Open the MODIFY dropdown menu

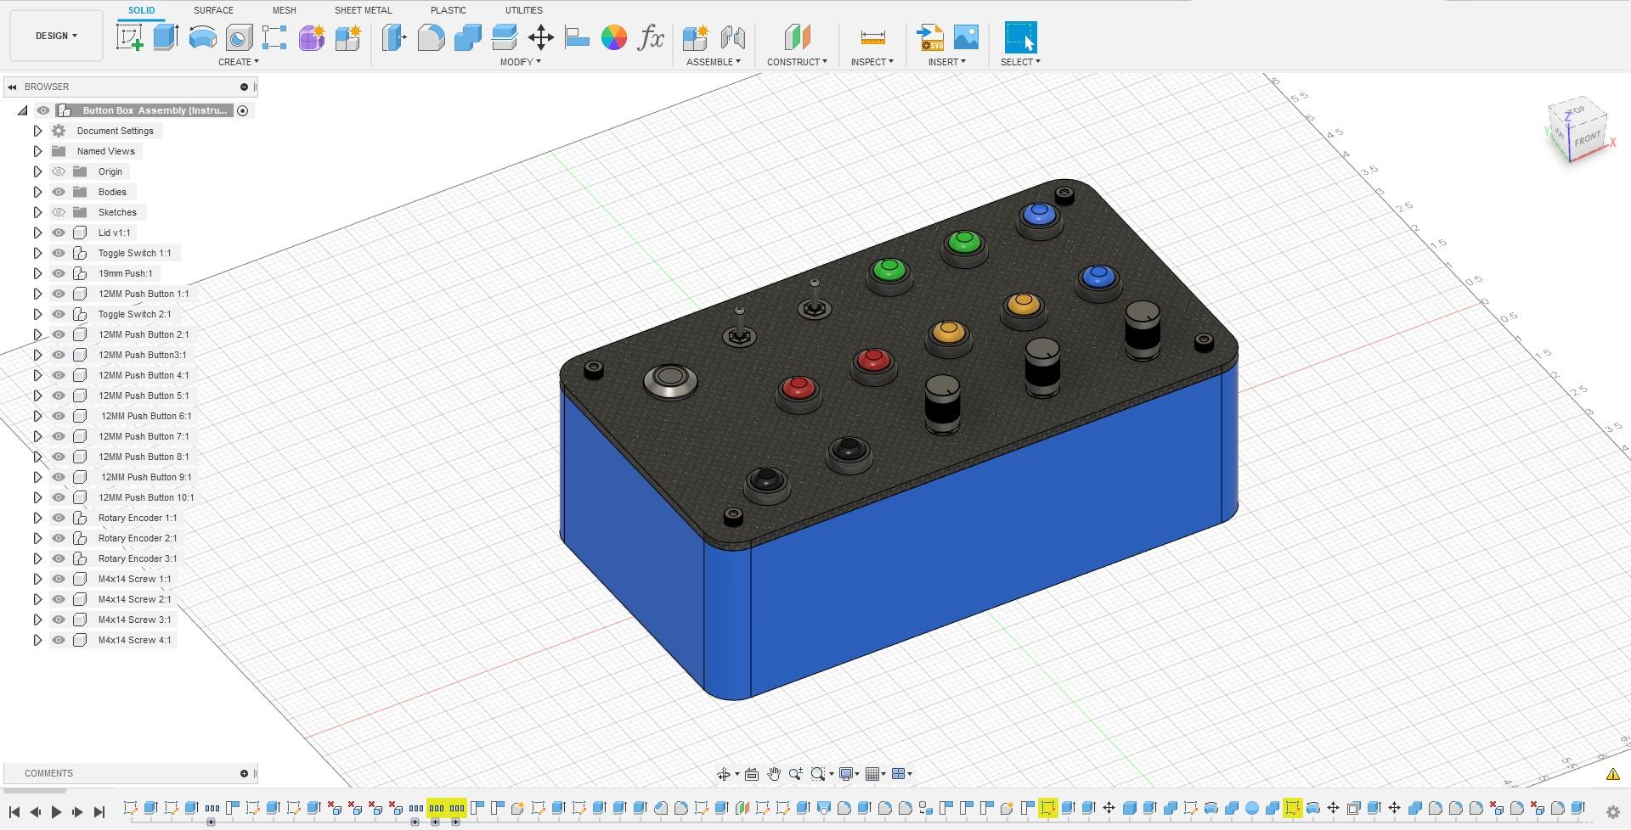(x=519, y=61)
